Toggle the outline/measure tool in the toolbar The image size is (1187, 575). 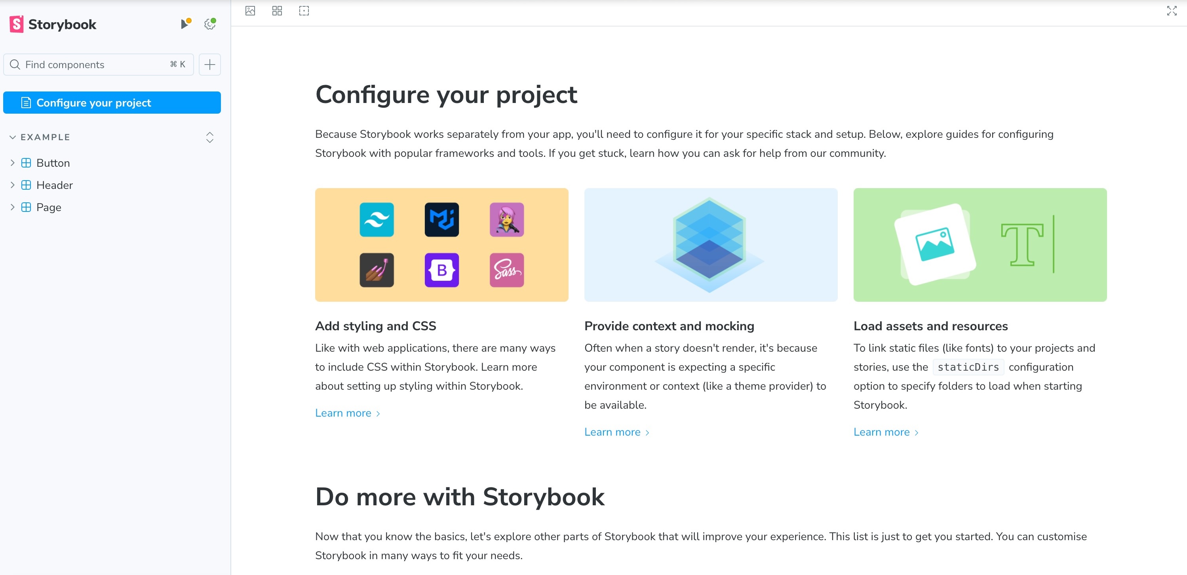coord(304,10)
